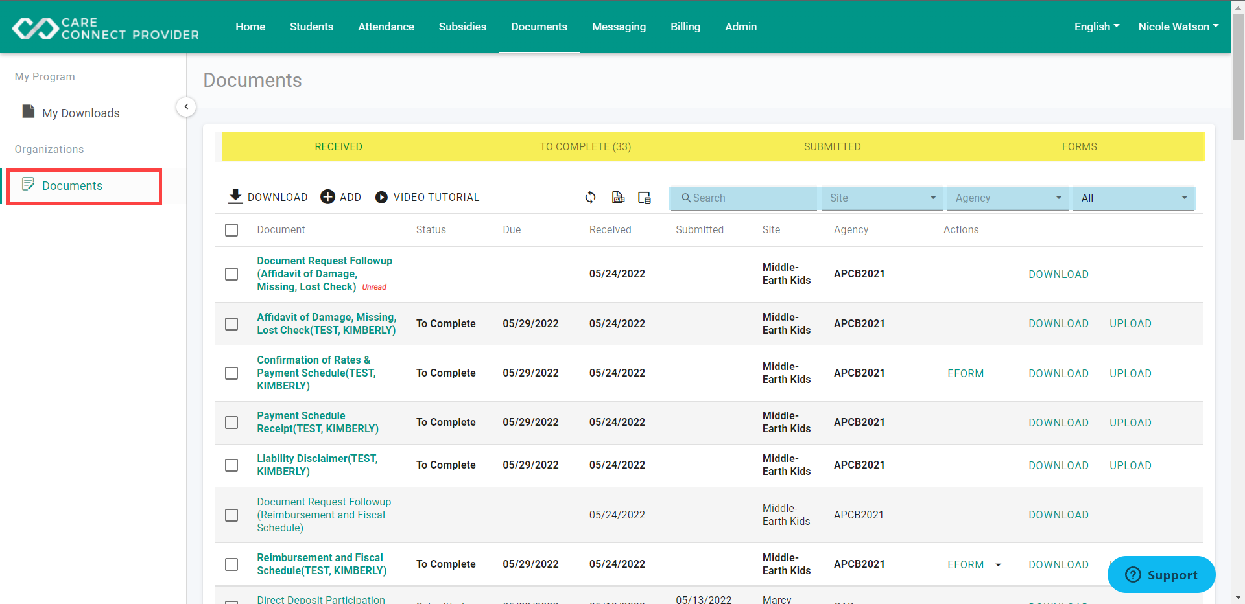The height and width of the screenshot is (604, 1245).
Task: Open the Students menu
Action: (311, 27)
